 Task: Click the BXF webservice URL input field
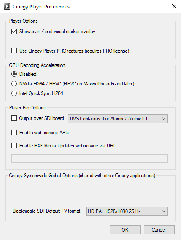pyautogui.click(x=89, y=158)
